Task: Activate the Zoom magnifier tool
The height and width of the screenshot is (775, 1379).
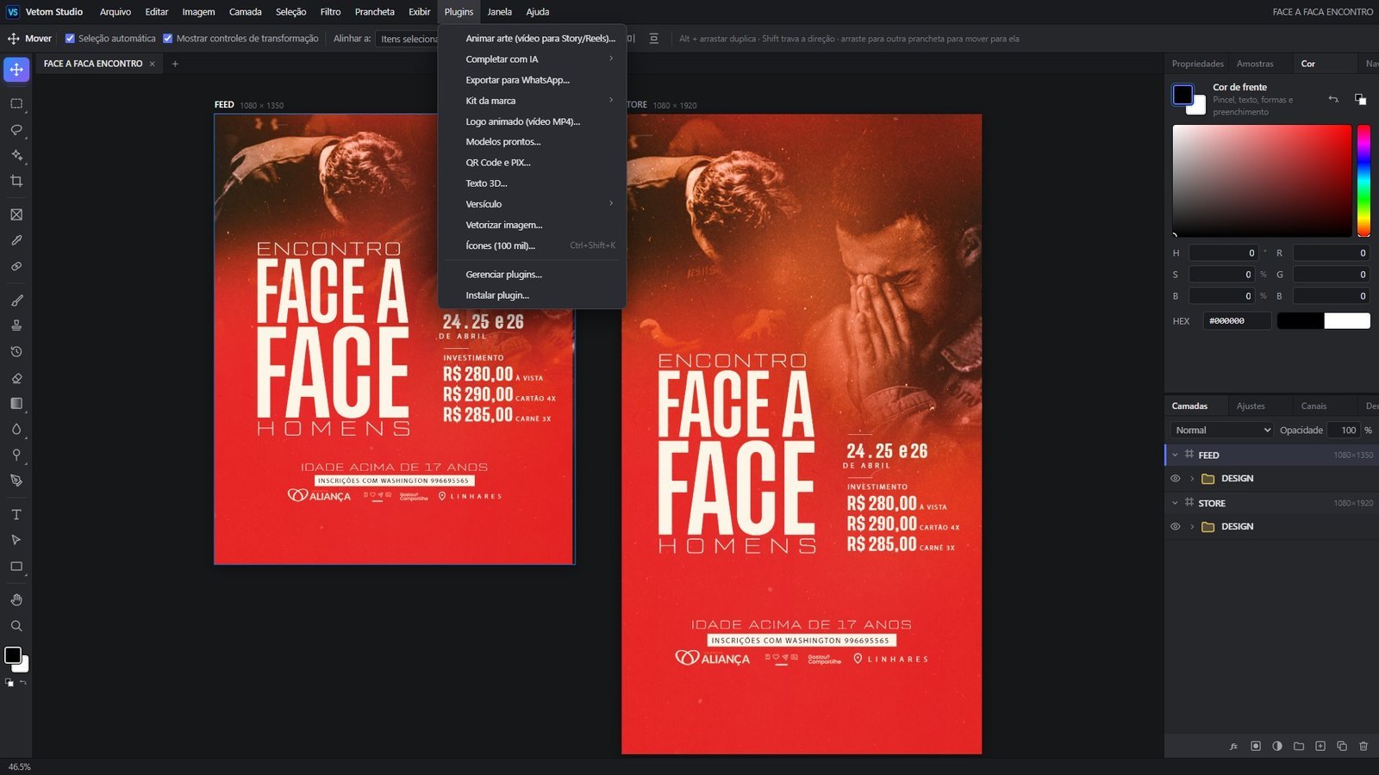Action: [16, 626]
